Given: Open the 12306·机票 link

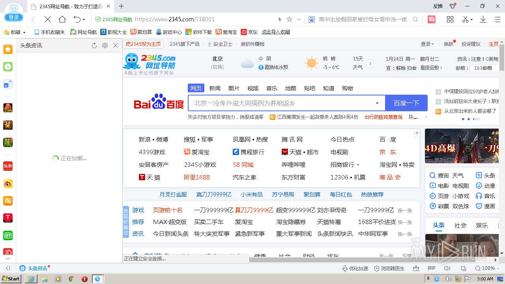Looking at the screenshot, I should (348, 177).
